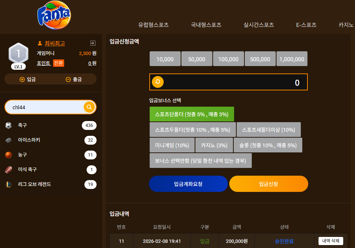The image size is (355, 248).
Task: Click the ice hockey puck icon
Action: click(x=8, y=140)
